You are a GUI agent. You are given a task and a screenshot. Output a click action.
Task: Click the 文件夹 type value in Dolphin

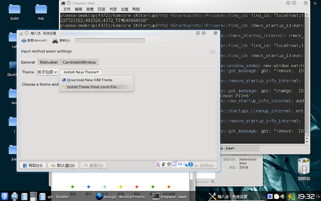(244, 168)
